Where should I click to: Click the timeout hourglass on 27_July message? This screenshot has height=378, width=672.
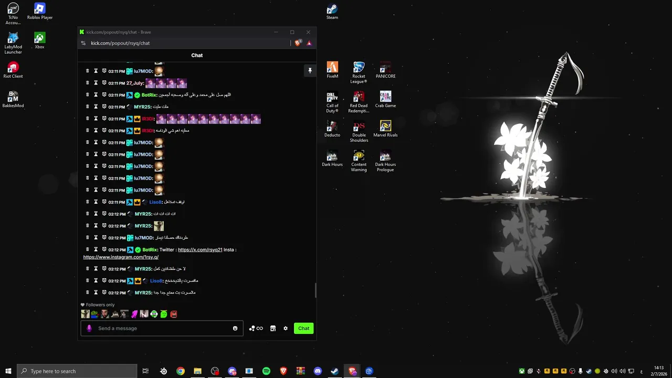pyautogui.click(x=96, y=82)
